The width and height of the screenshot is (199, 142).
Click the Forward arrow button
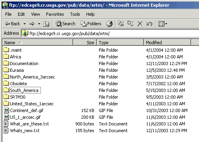coord(32,24)
